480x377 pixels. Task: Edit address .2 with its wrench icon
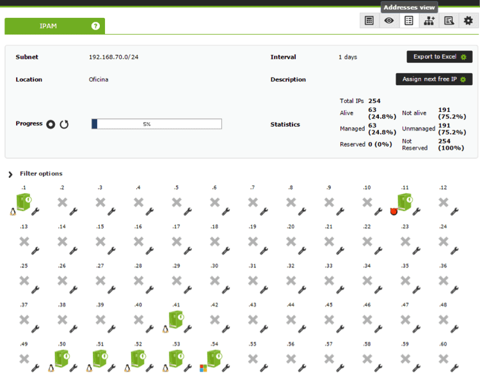(x=74, y=211)
